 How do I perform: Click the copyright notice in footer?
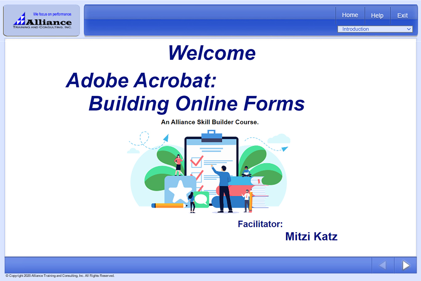(x=60, y=276)
